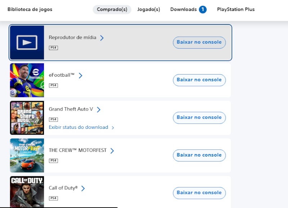Expand Call of Duty details chevron
This screenshot has height=208, width=288.
point(84,188)
